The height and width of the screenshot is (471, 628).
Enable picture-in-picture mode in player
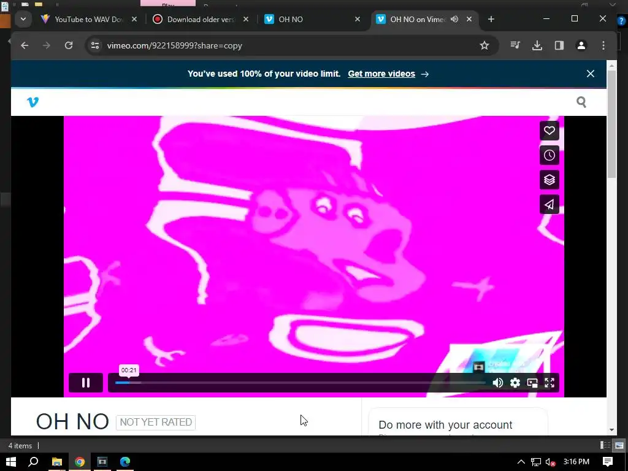click(x=532, y=383)
